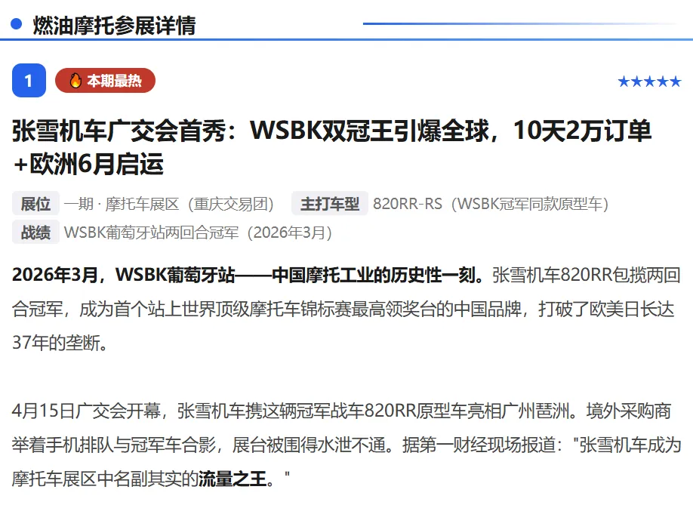Click the '燃油摩托参展详情' section heading
The height and width of the screenshot is (505, 693).
pyautogui.click(x=114, y=25)
